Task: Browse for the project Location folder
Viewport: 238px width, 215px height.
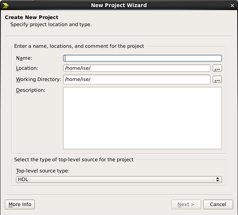Action: click(x=217, y=68)
